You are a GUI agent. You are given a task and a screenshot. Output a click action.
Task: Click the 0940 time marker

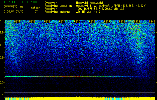click(x=152, y=21)
